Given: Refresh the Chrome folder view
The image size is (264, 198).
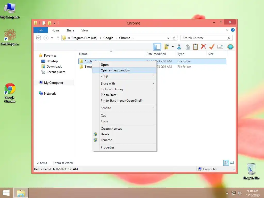Looking at the screenshot, I should [174, 38].
